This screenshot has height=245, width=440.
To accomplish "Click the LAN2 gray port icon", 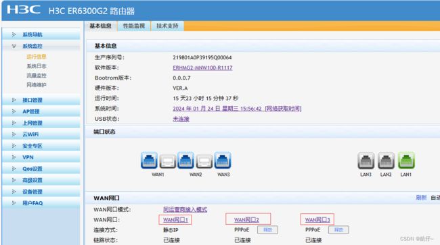I will (x=386, y=161).
